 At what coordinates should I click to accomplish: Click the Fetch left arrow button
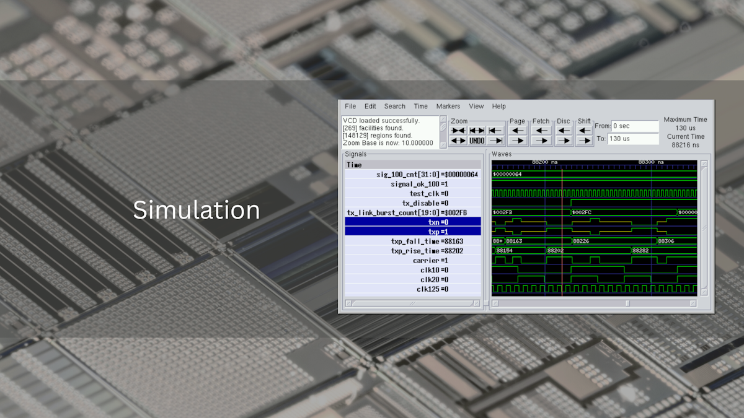(x=541, y=130)
